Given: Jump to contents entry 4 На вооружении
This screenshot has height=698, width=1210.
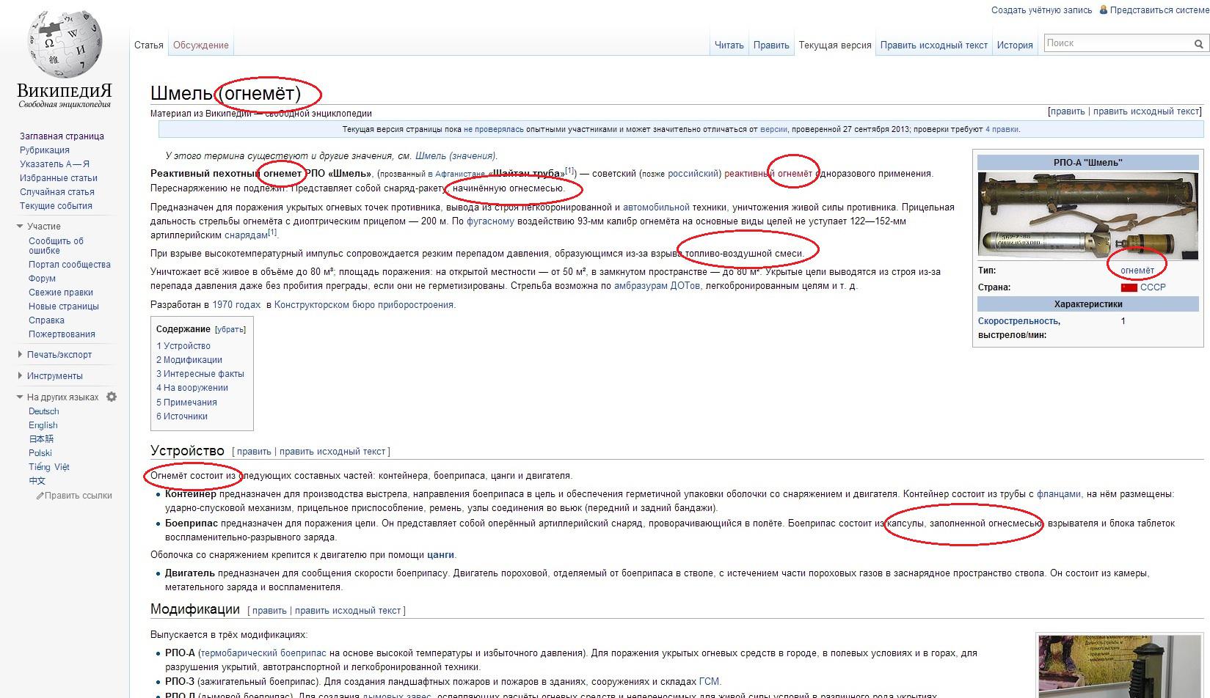Looking at the screenshot, I should click(192, 388).
